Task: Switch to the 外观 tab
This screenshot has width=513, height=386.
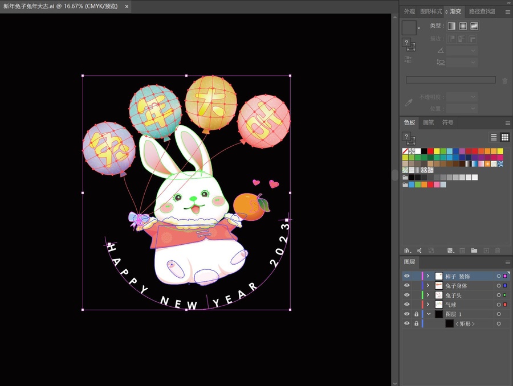Action: click(409, 11)
